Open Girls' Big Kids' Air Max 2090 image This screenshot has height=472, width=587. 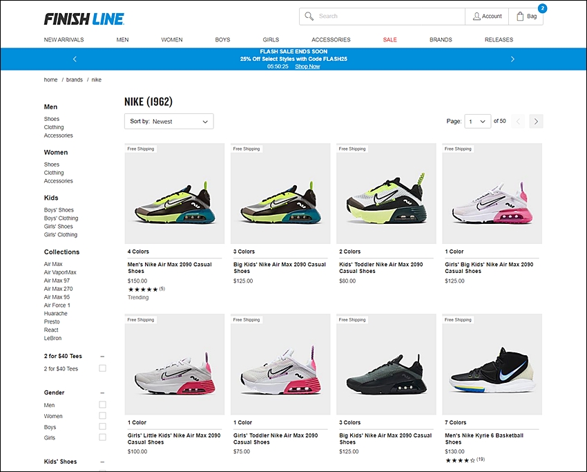coord(492,193)
